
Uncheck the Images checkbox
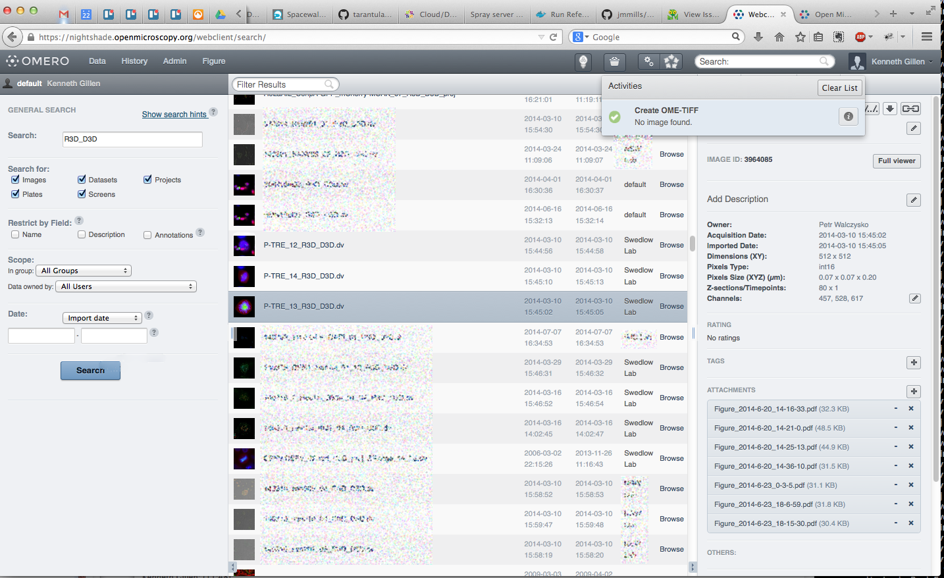coord(15,180)
